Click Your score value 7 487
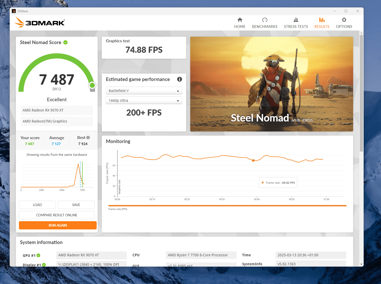This screenshot has width=381, height=284. click(29, 144)
